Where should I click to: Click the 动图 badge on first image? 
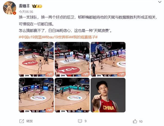[x=49, y=74]
